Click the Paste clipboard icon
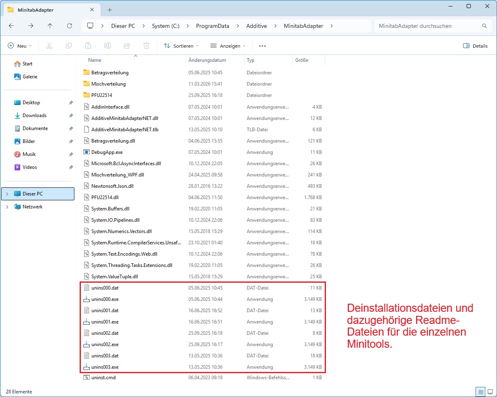Screen dimensions: 497x397 (88, 46)
